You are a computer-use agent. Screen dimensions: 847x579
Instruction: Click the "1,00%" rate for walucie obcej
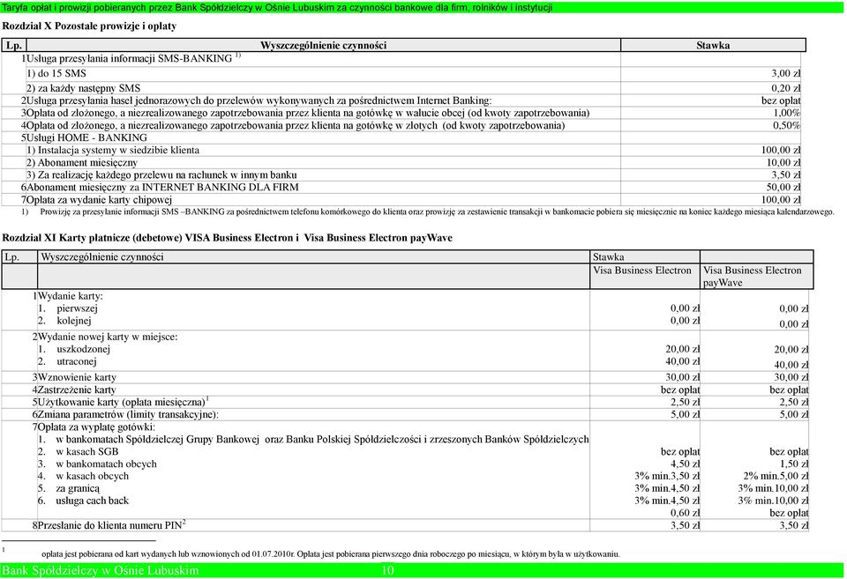click(x=786, y=113)
